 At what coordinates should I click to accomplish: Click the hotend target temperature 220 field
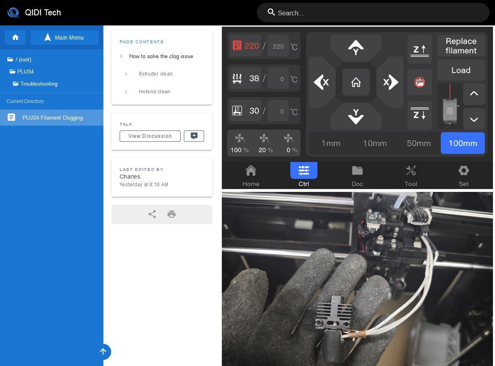click(278, 46)
